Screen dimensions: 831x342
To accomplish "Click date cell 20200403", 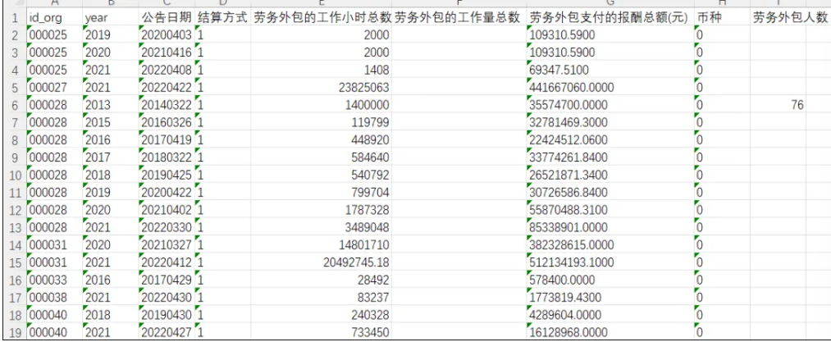I will coord(167,34).
